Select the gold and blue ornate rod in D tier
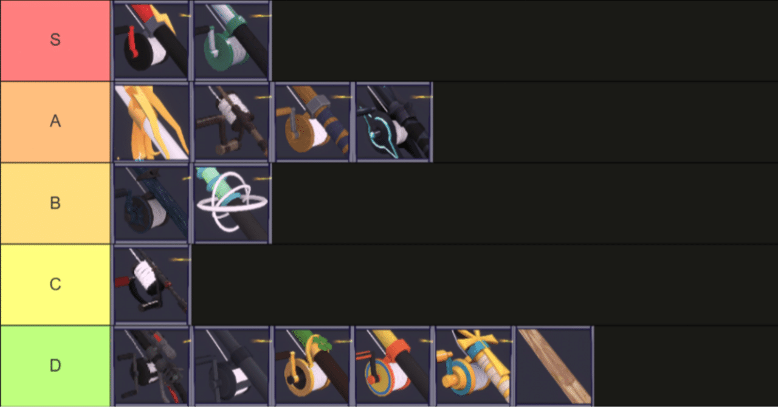Screen dimensions: 778x407 (474, 366)
